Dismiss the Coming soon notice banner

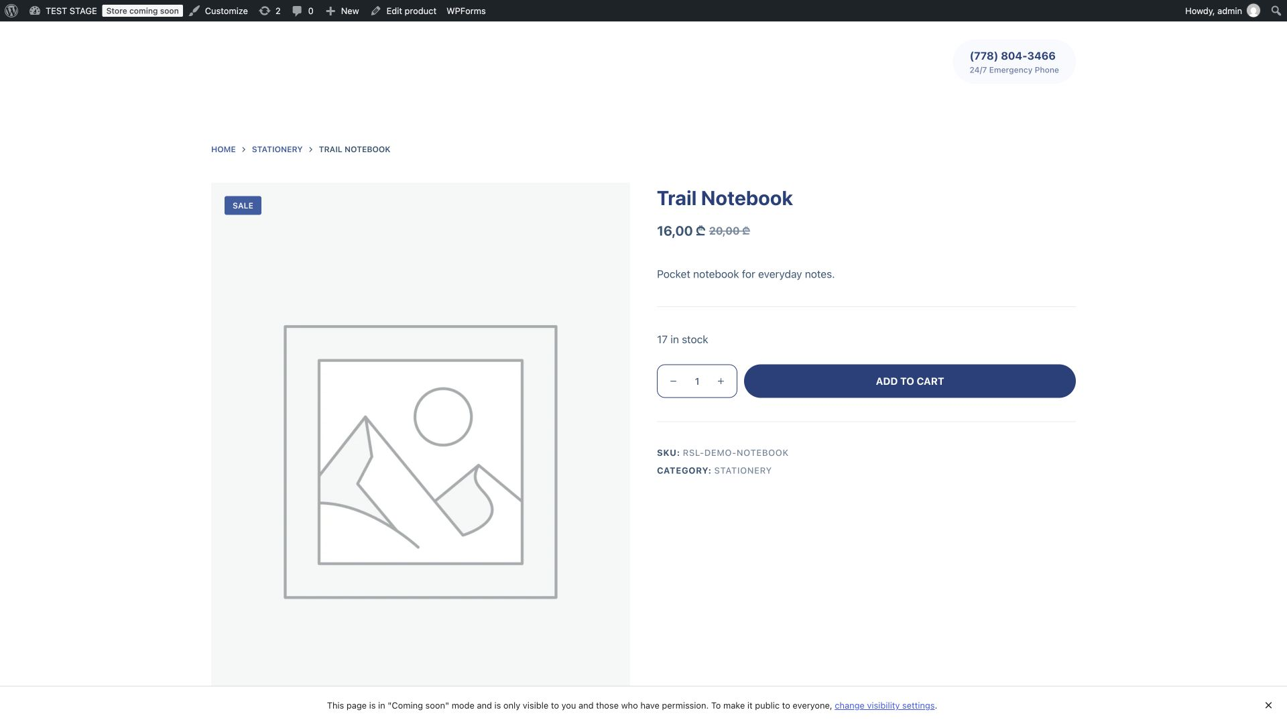1268,705
